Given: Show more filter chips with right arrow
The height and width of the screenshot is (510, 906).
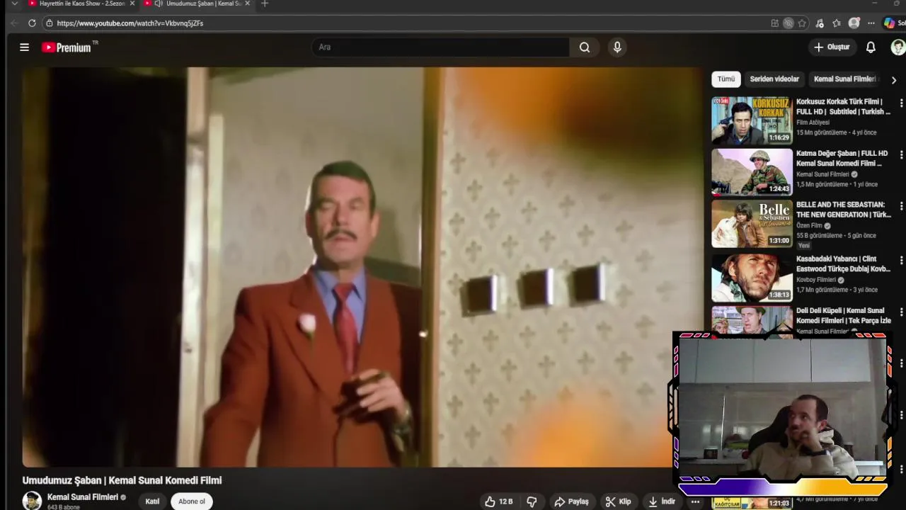Looking at the screenshot, I should point(893,80).
